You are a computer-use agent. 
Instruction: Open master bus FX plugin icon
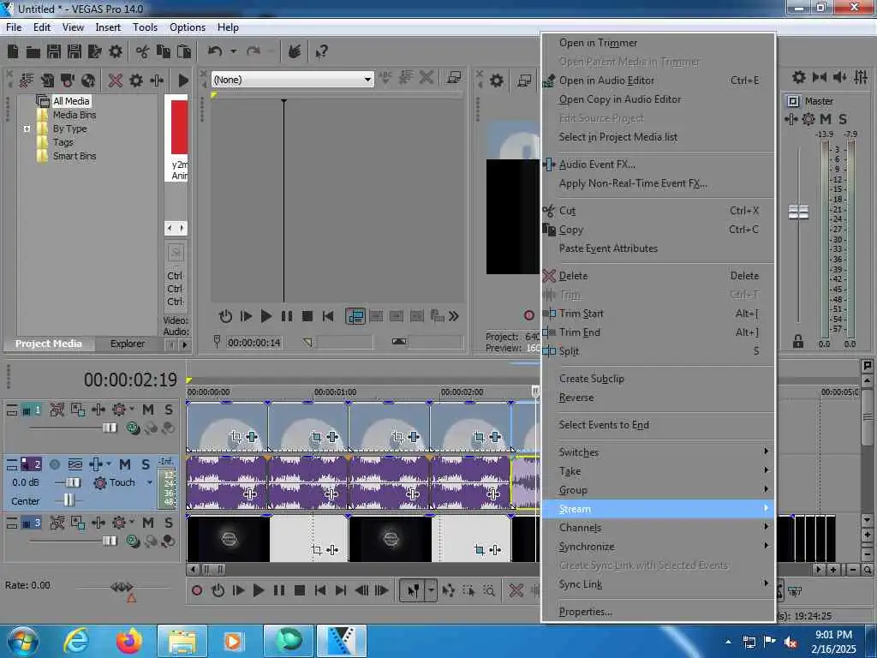point(790,119)
